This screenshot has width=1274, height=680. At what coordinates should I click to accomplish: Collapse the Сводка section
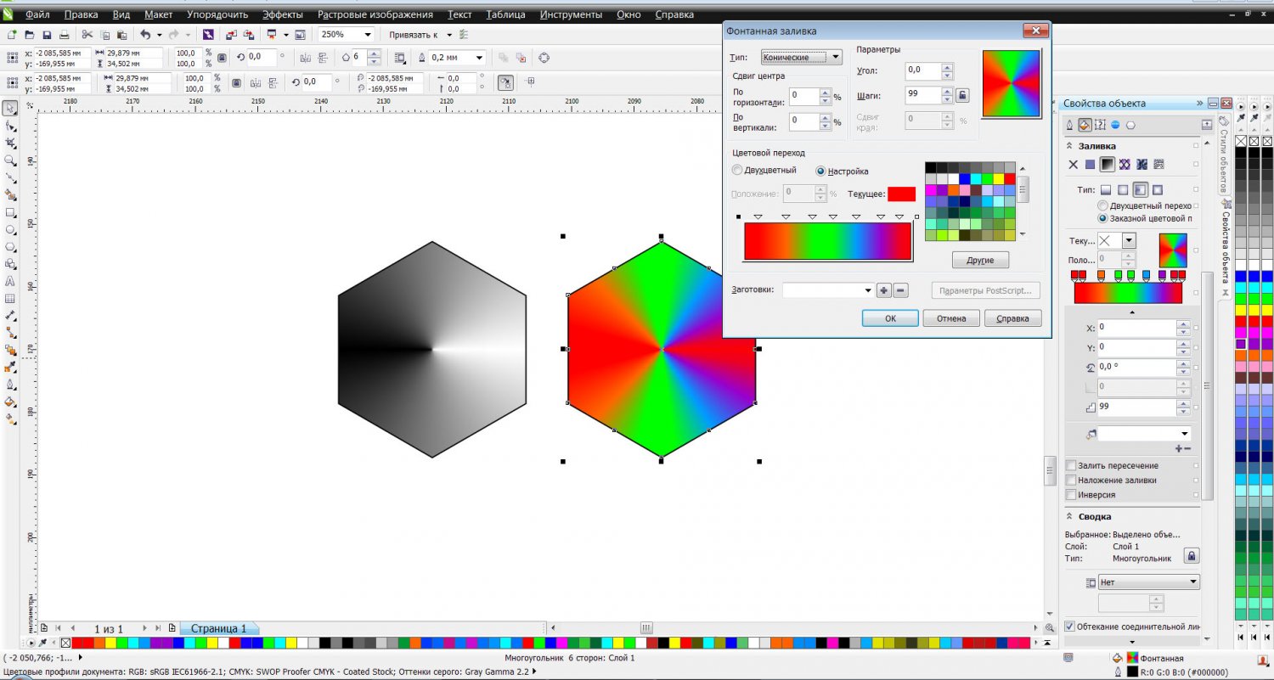[x=1070, y=516]
